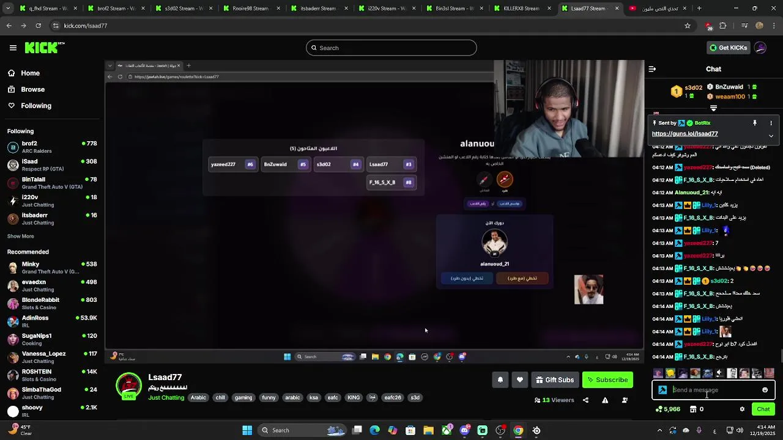Click the Just Chatting category link
The image size is (783, 440).
click(166, 398)
